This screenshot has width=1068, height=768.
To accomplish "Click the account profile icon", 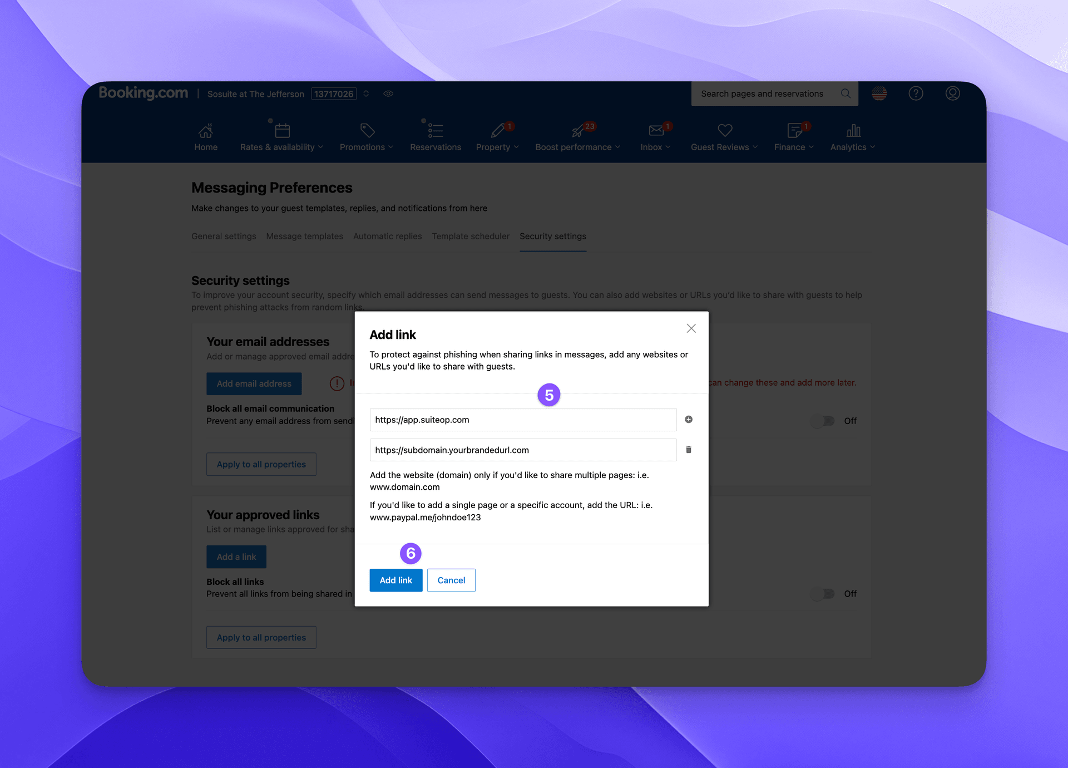I will tap(952, 93).
